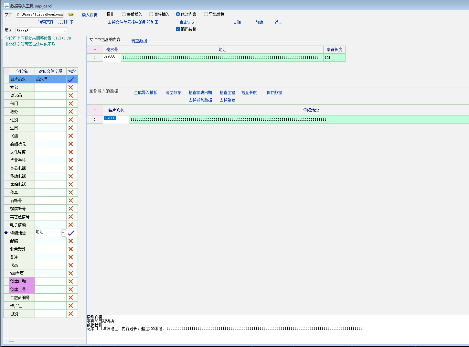This screenshot has width=469, height=347.
Task: Collapse the field list using minus header
Action: tap(6, 71)
